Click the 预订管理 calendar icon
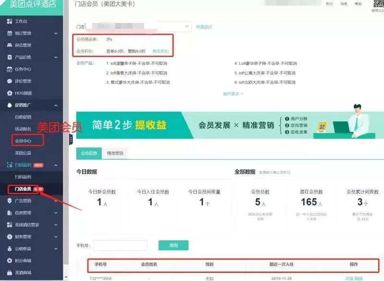 coord(10,33)
